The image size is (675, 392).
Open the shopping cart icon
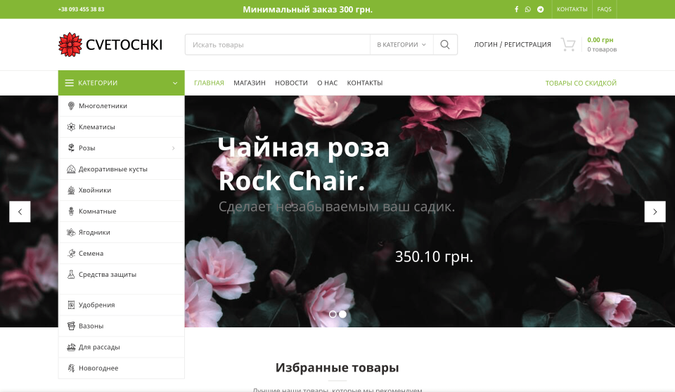568,44
